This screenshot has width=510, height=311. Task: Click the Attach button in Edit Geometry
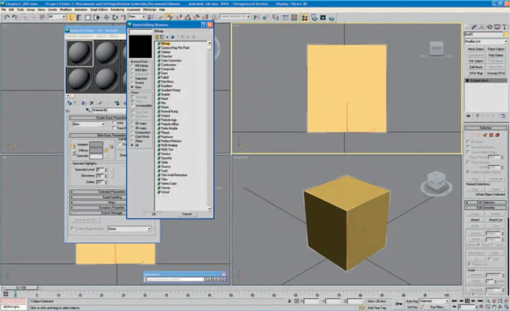click(476, 219)
